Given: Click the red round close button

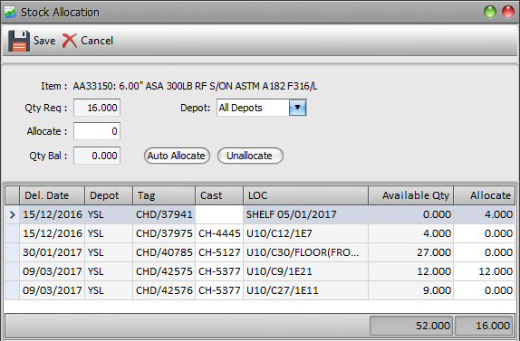Looking at the screenshot, I should pos(508,12).
